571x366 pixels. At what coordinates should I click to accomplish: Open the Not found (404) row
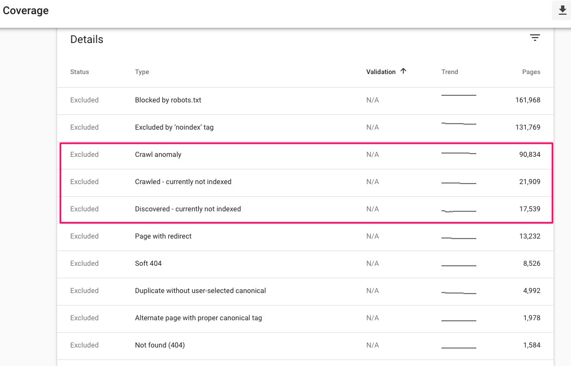[x=305, y=346]
